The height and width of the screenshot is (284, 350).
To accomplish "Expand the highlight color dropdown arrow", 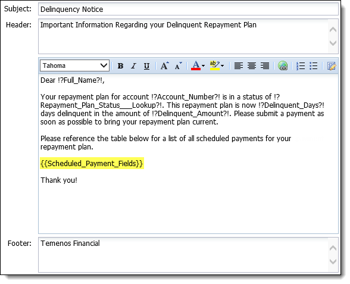I will 222,66.
